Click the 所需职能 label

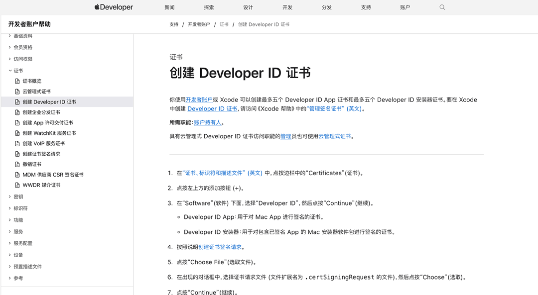pos(180,122)
